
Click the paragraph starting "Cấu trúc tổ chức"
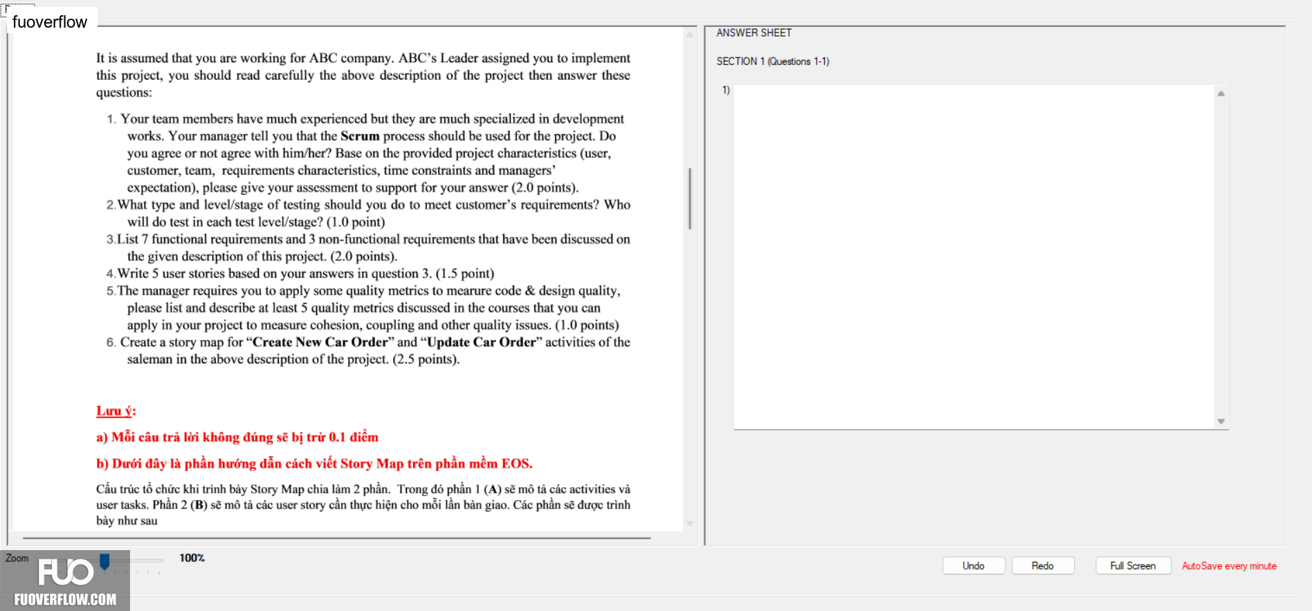pyautogui.click(x=363, y=504)
